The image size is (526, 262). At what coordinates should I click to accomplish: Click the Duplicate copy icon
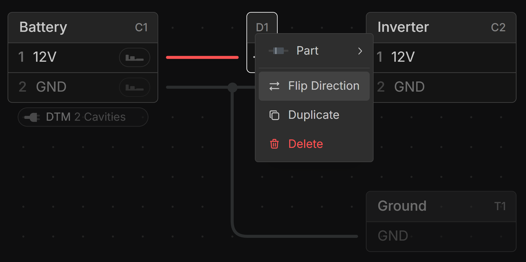[x=274, y=115]
